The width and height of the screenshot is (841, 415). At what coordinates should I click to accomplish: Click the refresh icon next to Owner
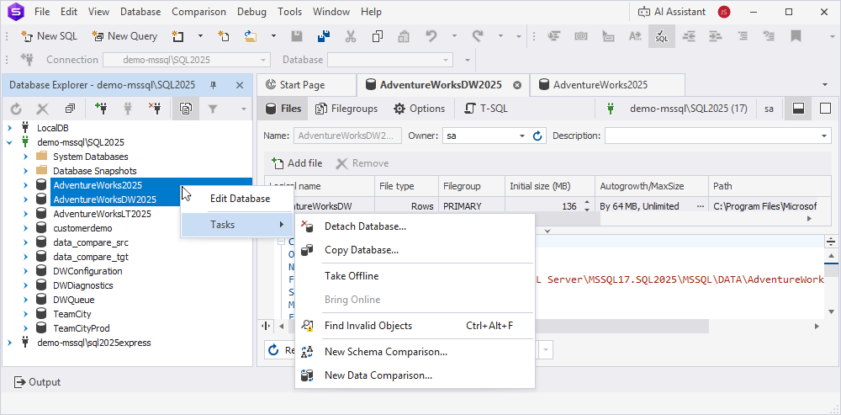pos(538,136)
